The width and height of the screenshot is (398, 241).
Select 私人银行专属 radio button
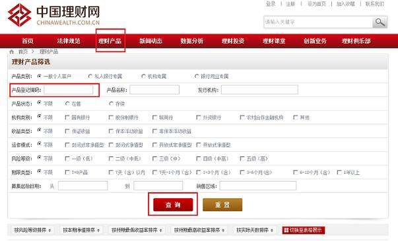pos(90,76)
